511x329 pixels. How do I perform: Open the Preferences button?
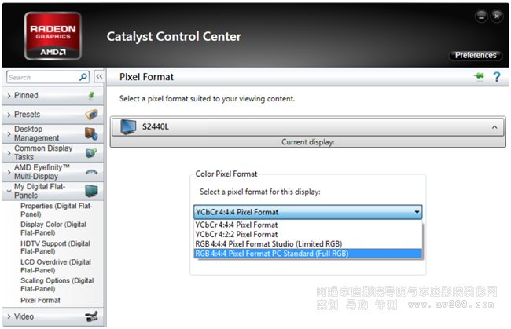tap(476, 56)
